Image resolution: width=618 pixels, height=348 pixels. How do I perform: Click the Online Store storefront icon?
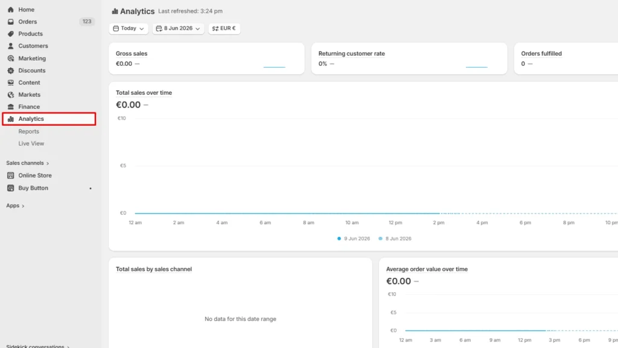11,176
